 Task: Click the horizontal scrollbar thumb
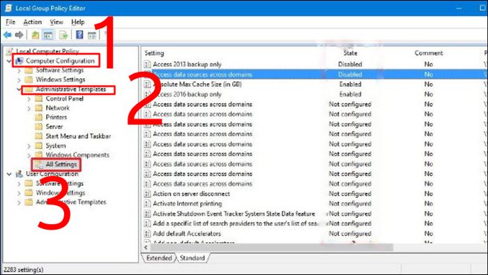[272, 247]
